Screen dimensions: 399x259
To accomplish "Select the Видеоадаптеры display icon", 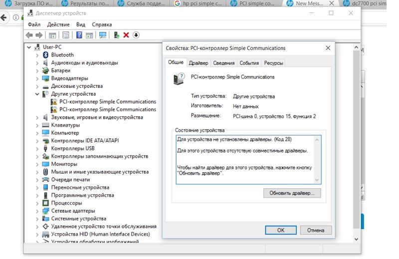I will tap(45, 78).
